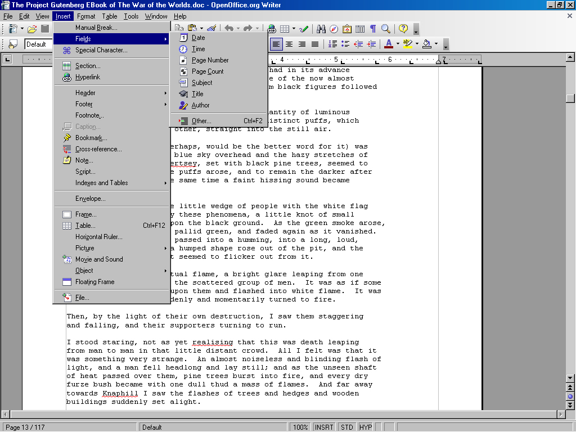This screenshot has height=432, width=576.
Task: Click the Hyperlink toolbar icon
Action: point(272,29)
